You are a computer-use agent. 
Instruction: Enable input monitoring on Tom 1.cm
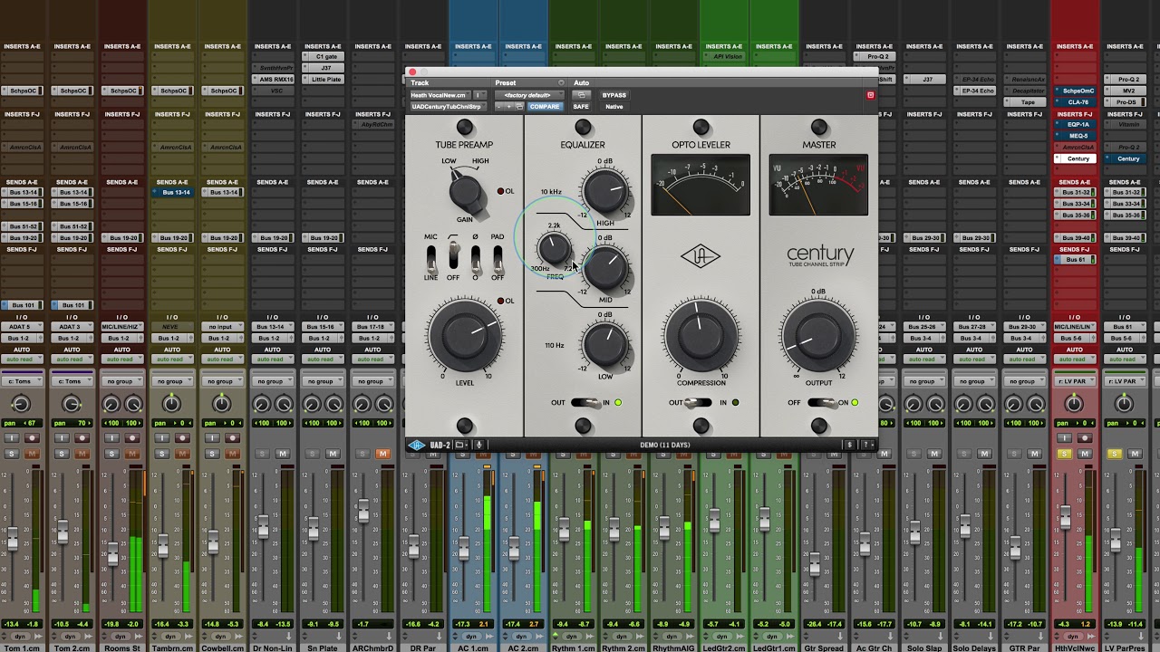coord(12,438)
